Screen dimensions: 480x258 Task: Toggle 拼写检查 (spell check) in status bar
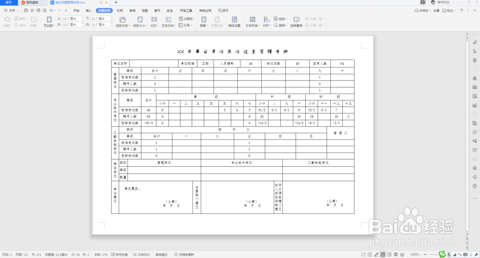pyautogui.click(x=120, y=254)
